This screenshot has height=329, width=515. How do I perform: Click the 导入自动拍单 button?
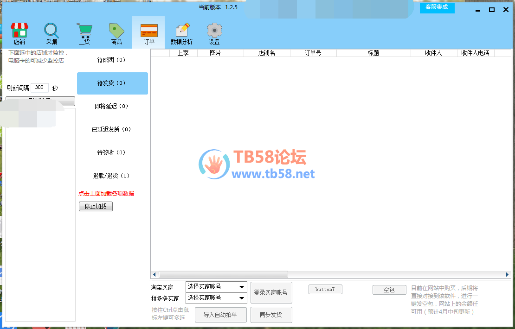click(220, 315)
